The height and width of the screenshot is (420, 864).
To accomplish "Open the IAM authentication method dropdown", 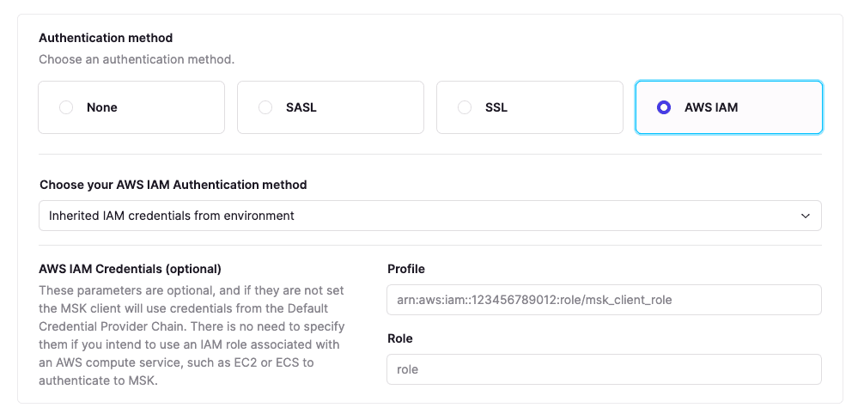I will click(429, 216).
